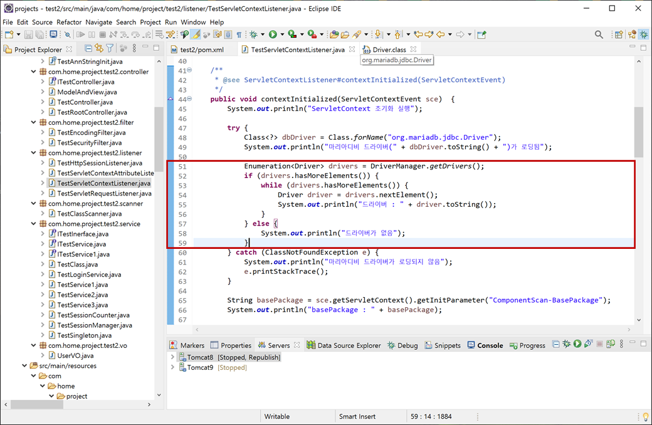Open the Servers view menu three-dots icon
Viewport: 652px width, 425px height.
[621, 344]
